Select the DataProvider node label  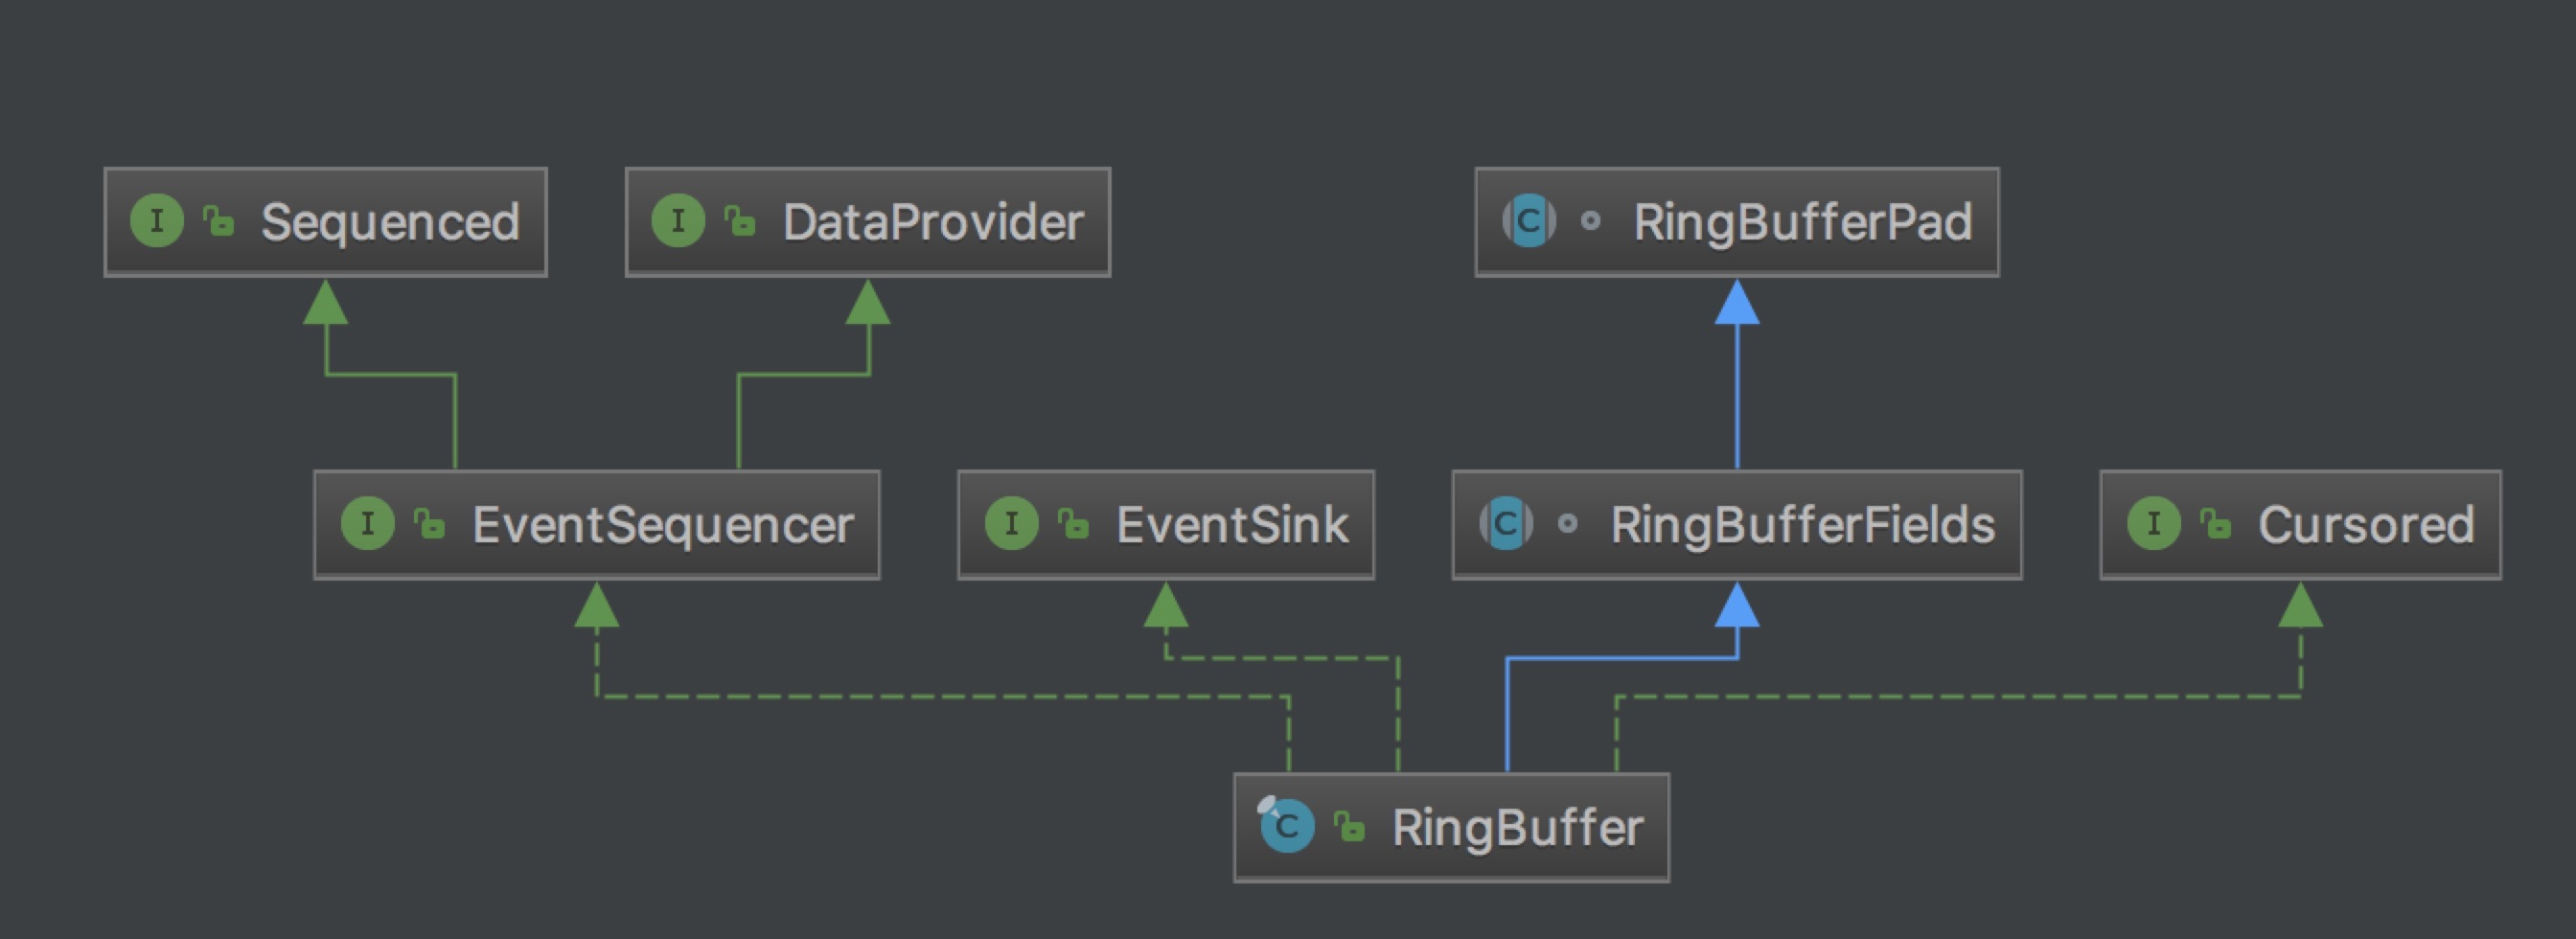point(932,222)
